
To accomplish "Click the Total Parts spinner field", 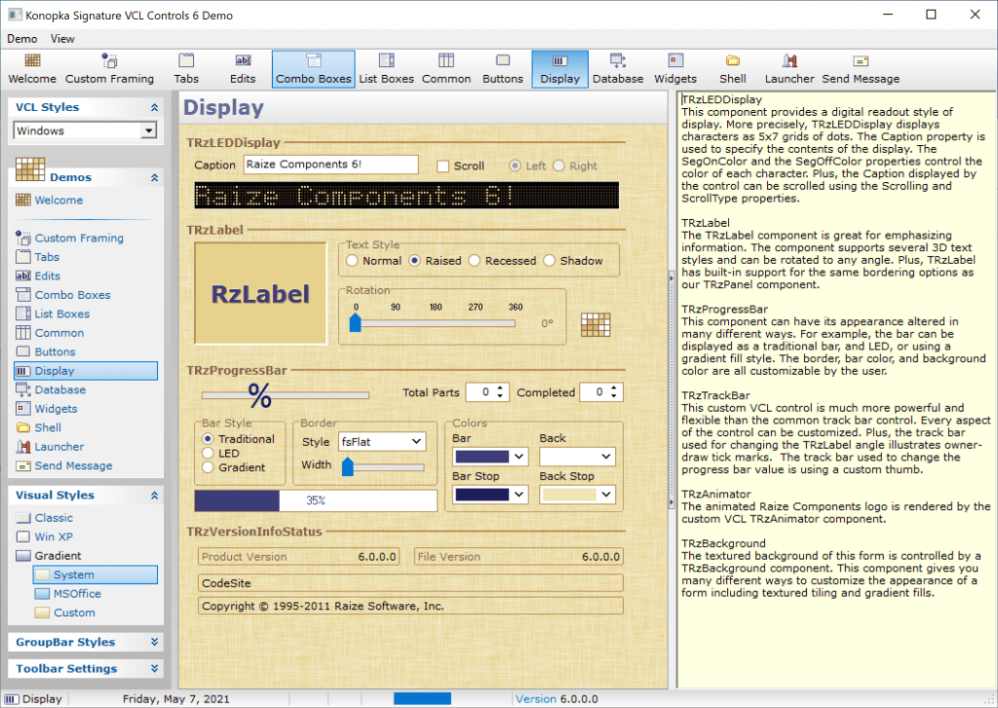I will 487,392.
